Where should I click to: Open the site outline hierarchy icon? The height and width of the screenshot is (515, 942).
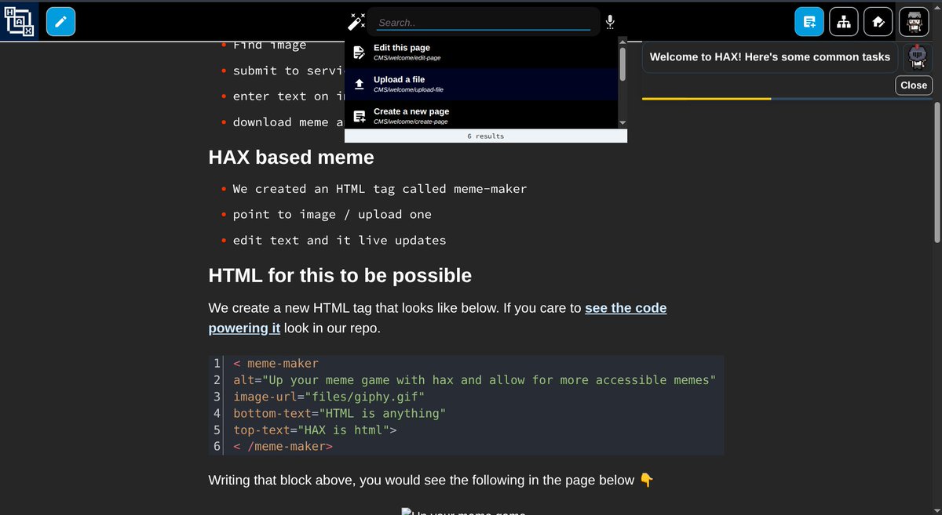844,22
